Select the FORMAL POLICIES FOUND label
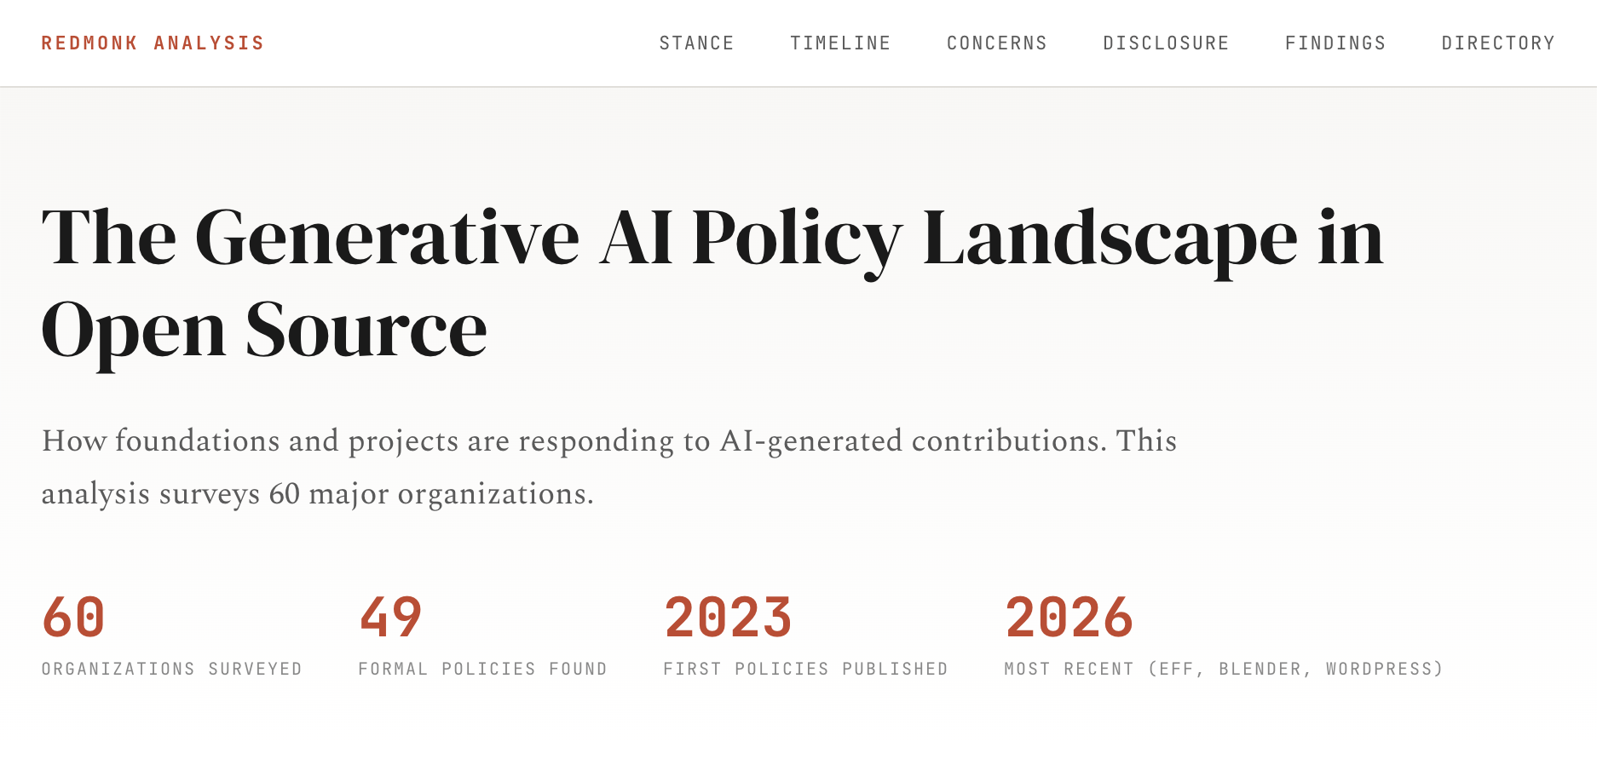The image size is (1597, 765). [x=482, y=669]
